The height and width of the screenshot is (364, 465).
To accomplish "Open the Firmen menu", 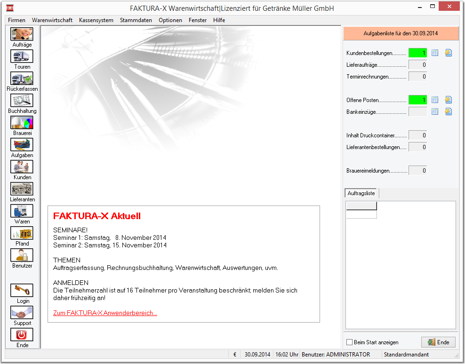I will 16,20.
